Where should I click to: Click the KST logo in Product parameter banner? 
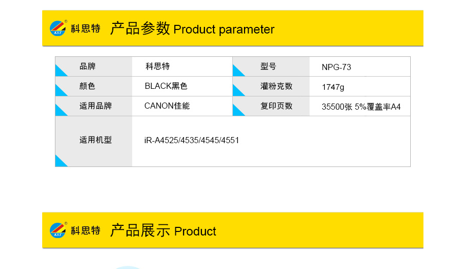(58, 28)
